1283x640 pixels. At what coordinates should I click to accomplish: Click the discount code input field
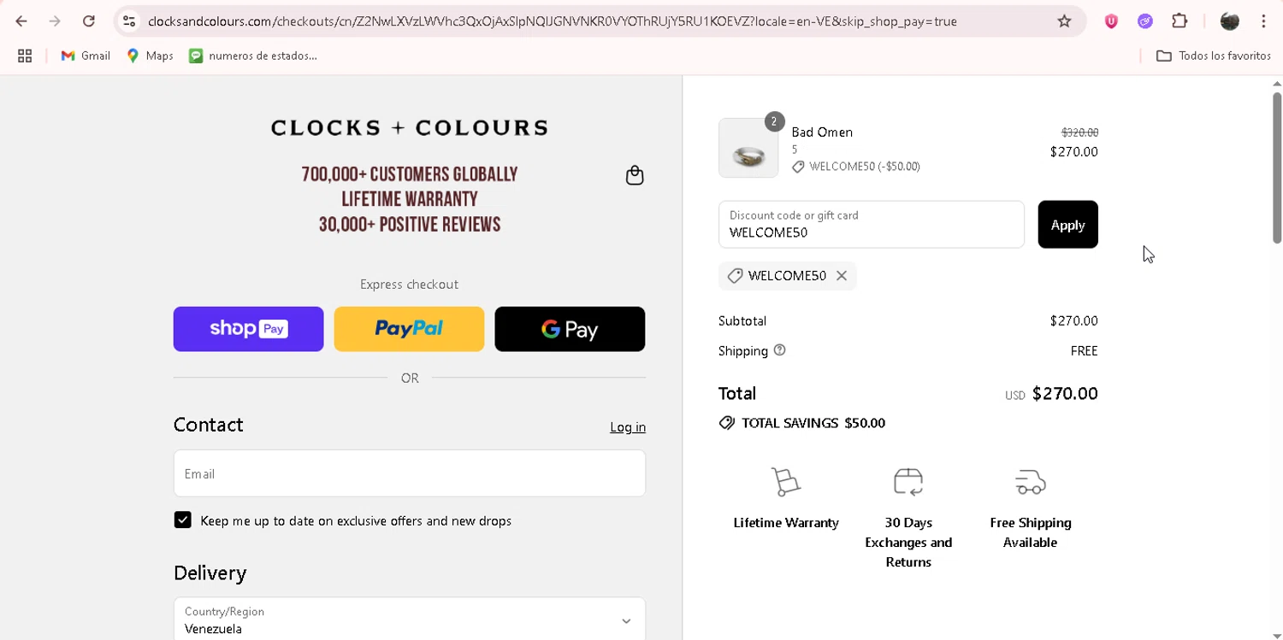(x=872, y=225)
